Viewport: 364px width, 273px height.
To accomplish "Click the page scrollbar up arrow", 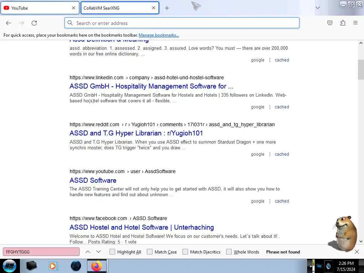I will click(x=361, y=43).
